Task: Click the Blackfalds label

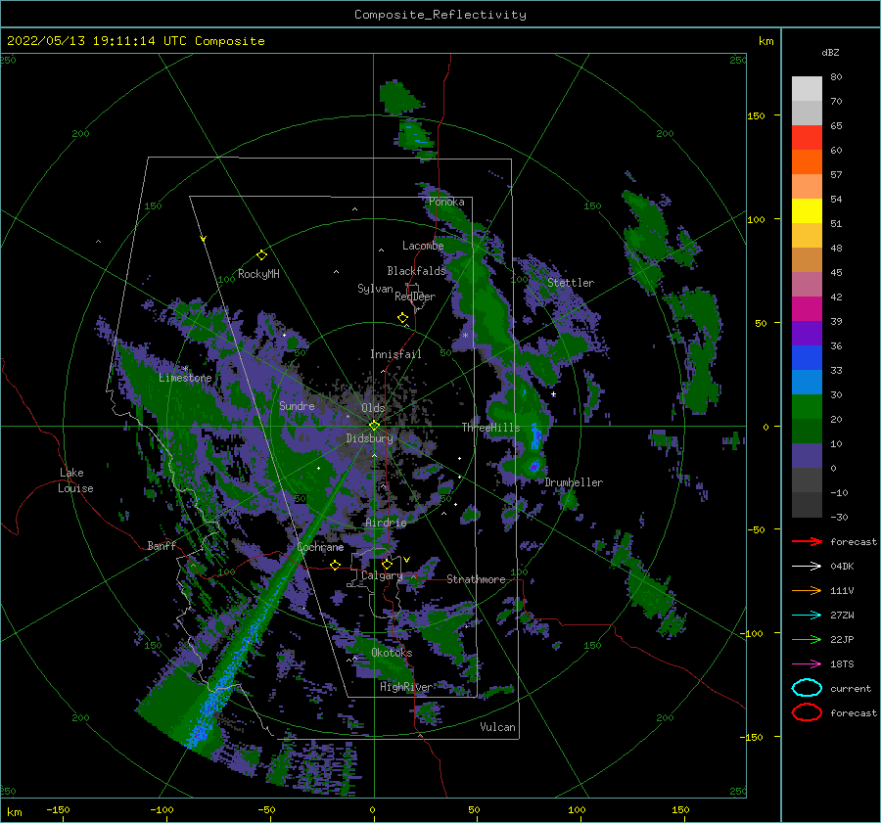Action: (x=416, y=271)
